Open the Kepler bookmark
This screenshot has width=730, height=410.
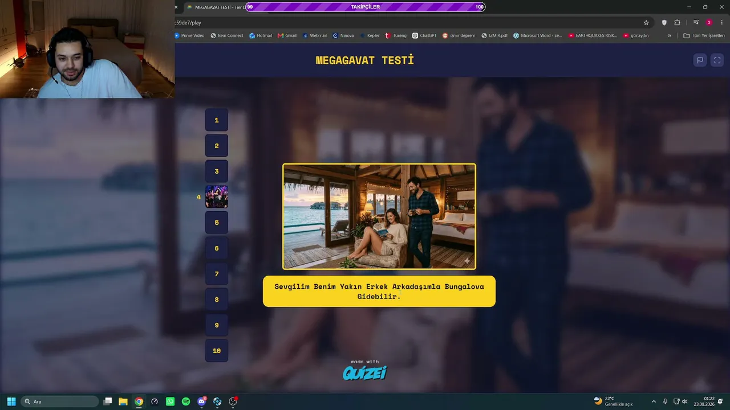370,35
